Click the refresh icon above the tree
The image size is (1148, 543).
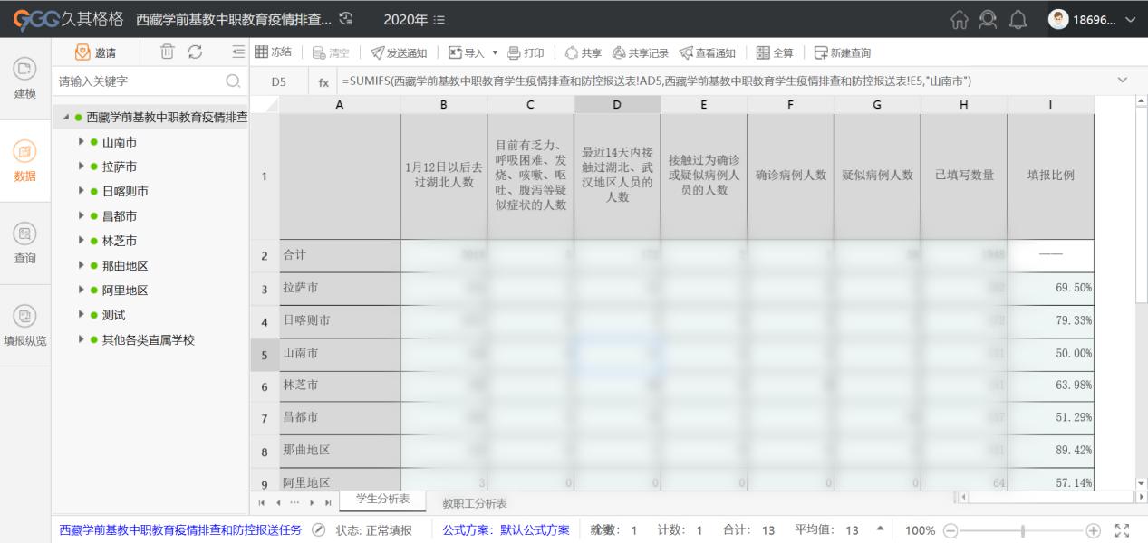click(x=194, y=52)
